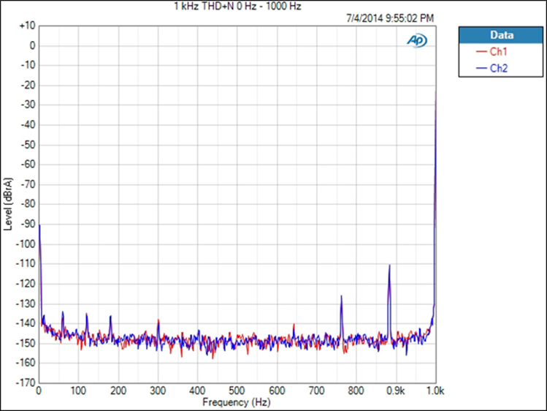Click the small peak just left of 200 Hz
547x411 pixels.
click(110, 316)
